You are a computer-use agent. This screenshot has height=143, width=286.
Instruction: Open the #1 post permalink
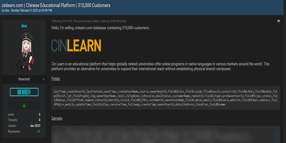tap(279, 21)
